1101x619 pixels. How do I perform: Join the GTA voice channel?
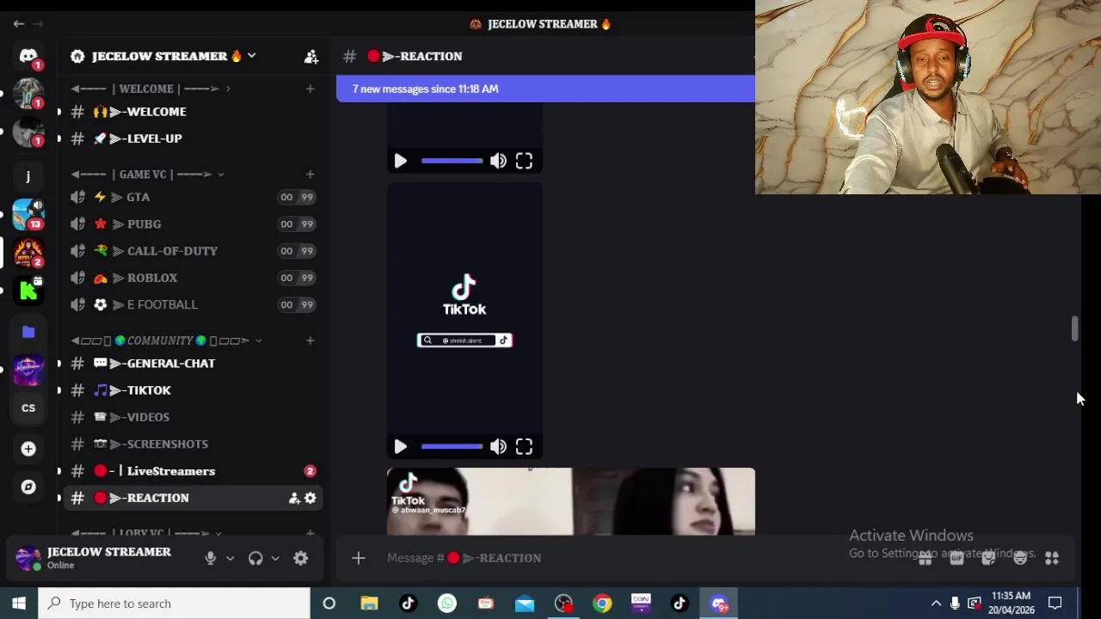(193, 197)
